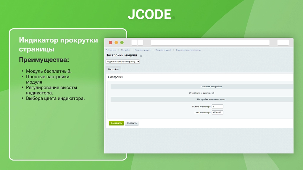Open the Индикатор прокрутки страницы module dropdown
Screen dimensions: 303x170
pos(123,62)
